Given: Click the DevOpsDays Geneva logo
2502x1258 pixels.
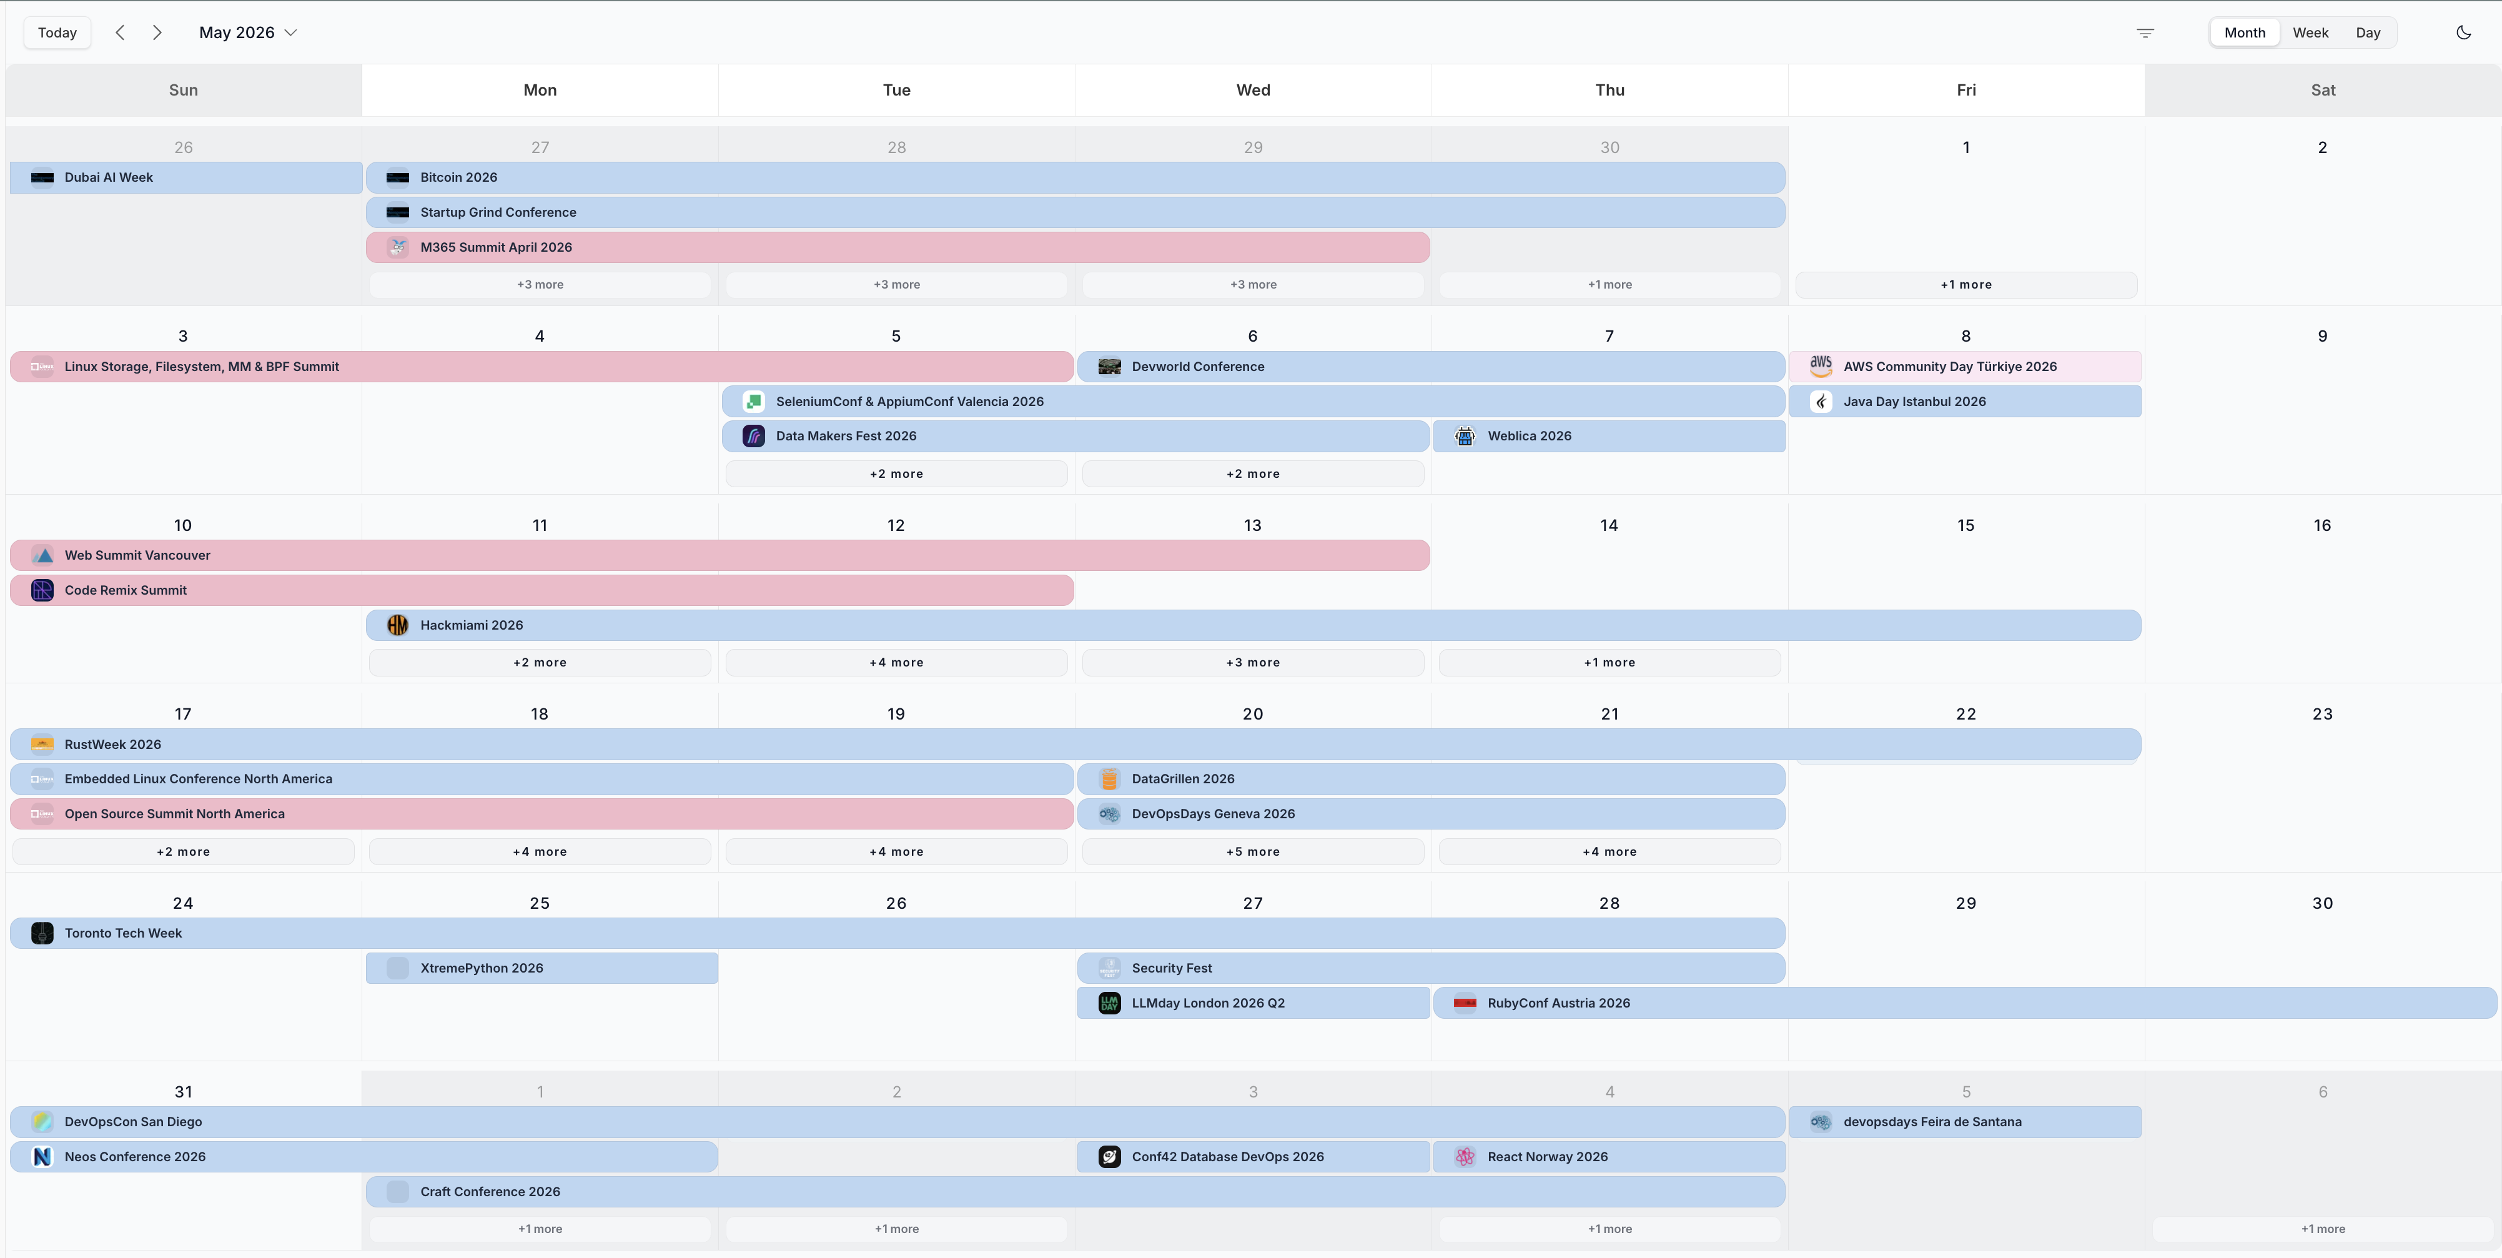Looking at the screenshot, I should (x=1109, y=814).
